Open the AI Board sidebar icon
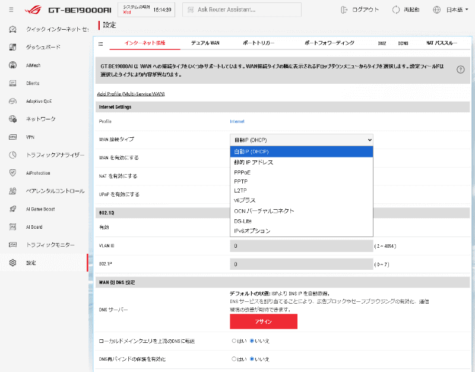The image size is (475, 372). pos(12,227)
